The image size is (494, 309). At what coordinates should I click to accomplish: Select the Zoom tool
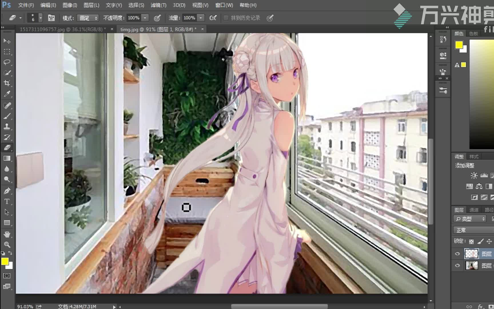7,245
